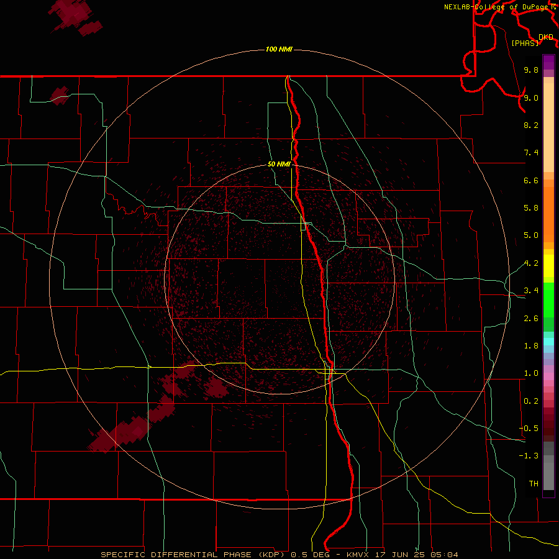Click the 5.0 scale value

(x=531, y=235)
